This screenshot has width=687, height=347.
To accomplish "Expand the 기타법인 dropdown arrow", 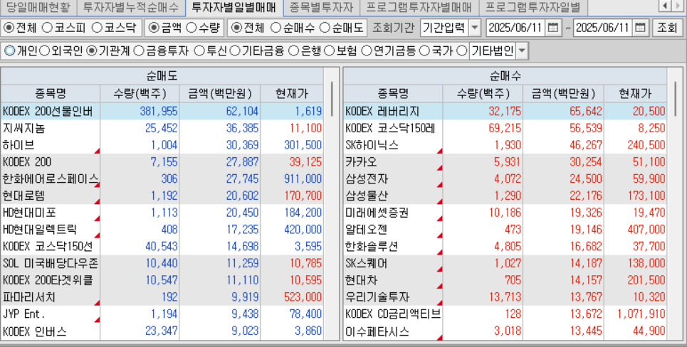I will (522, 51).
